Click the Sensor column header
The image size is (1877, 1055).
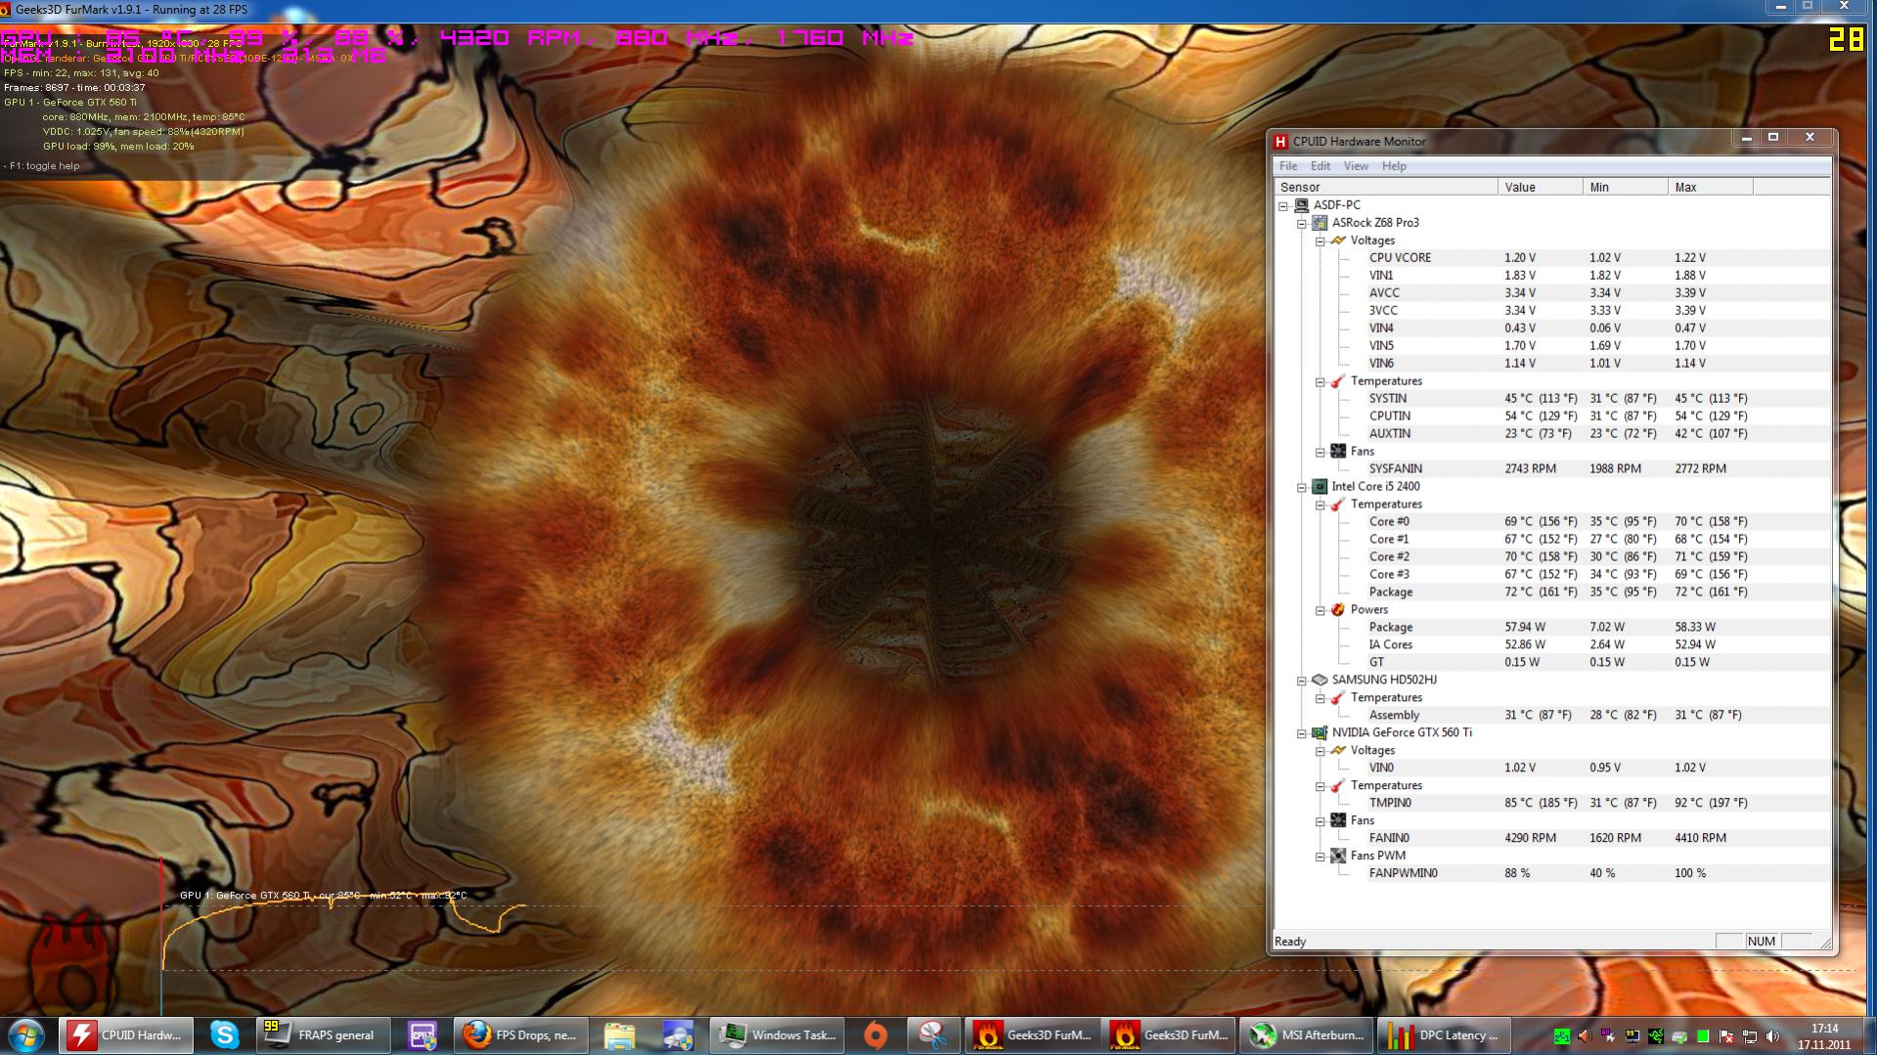1386,187
